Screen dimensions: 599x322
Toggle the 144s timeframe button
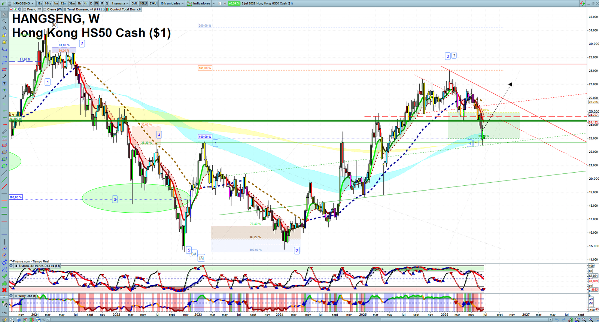tap(48, 3)
